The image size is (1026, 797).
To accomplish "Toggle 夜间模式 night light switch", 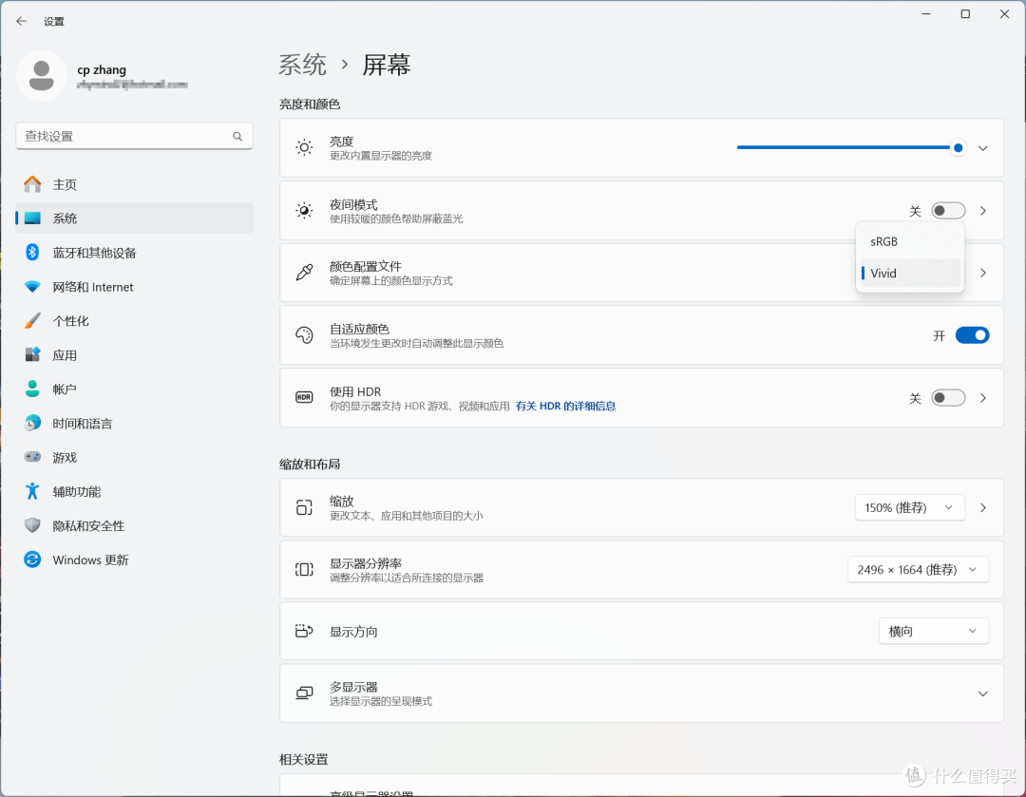I will point(948,211).
